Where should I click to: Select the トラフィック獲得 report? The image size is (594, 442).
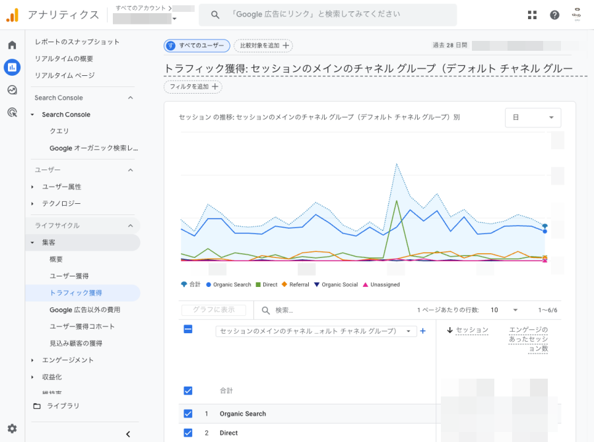(x=76, y=293)
